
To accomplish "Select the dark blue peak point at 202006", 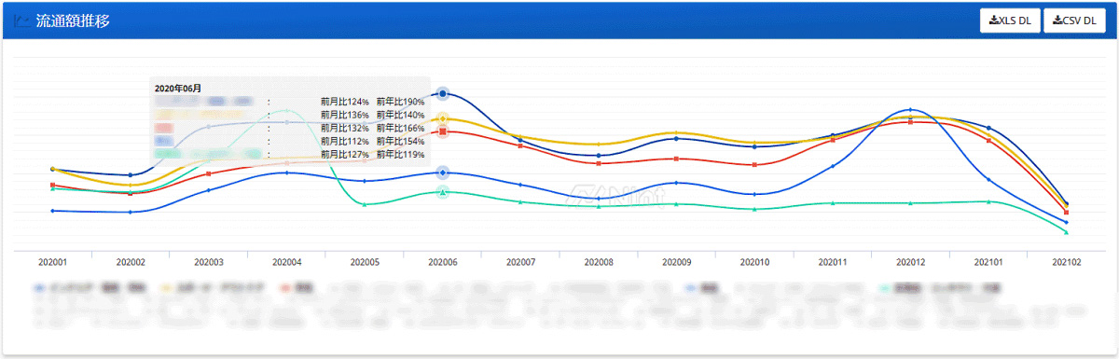I will pos(443,94).
